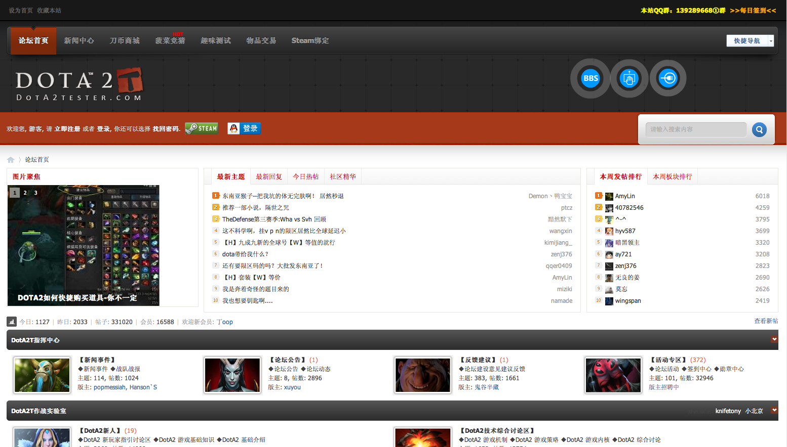Click the DOTA 2 Tester logo
Screen dimensions: 787x447
(80, 84)
